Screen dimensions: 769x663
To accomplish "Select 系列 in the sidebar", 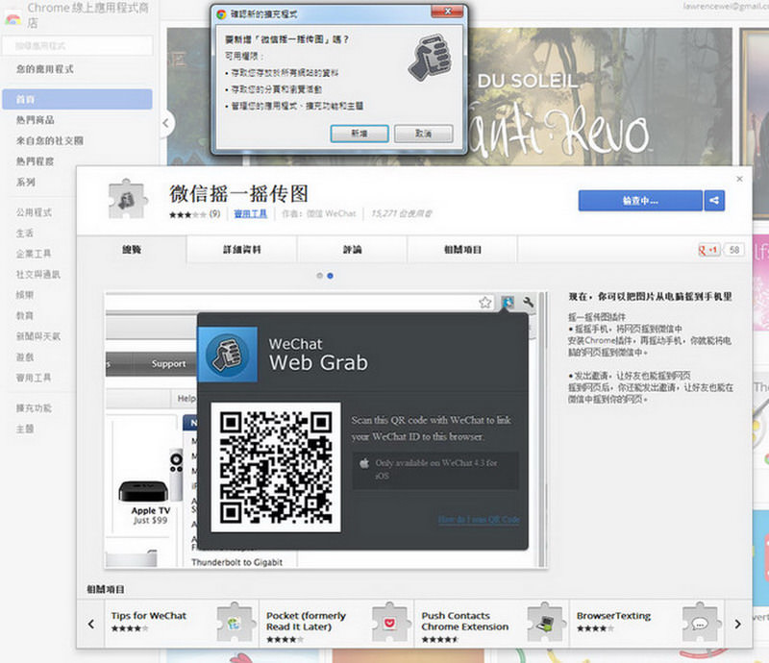I will click(26, 182).
